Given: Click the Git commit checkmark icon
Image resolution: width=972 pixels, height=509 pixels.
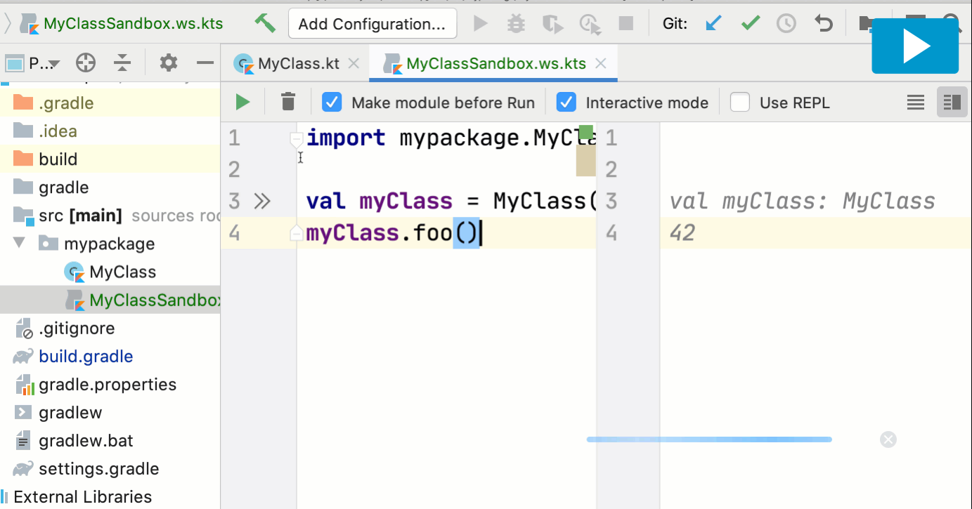Looking at the screenshot, I should click(x=751, y=24).
